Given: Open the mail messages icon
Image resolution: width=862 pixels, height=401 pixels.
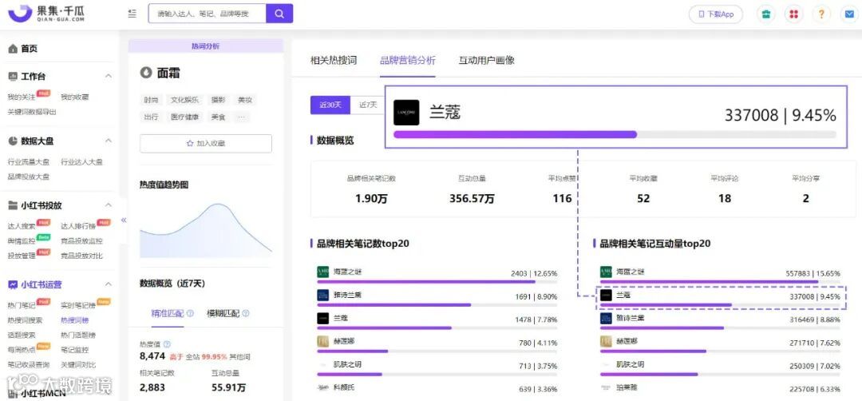Looking at the screenshot, I should point(849,14).
